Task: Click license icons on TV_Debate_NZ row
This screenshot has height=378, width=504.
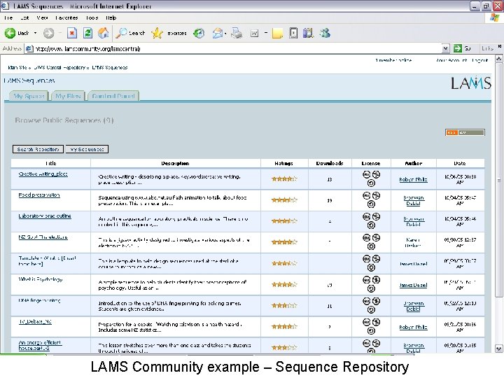Action: [x=371, y=326]
